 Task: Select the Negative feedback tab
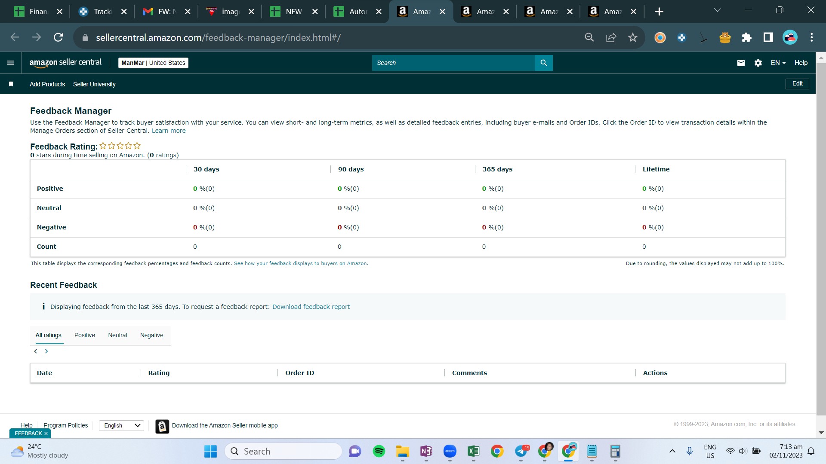[152, 335]
